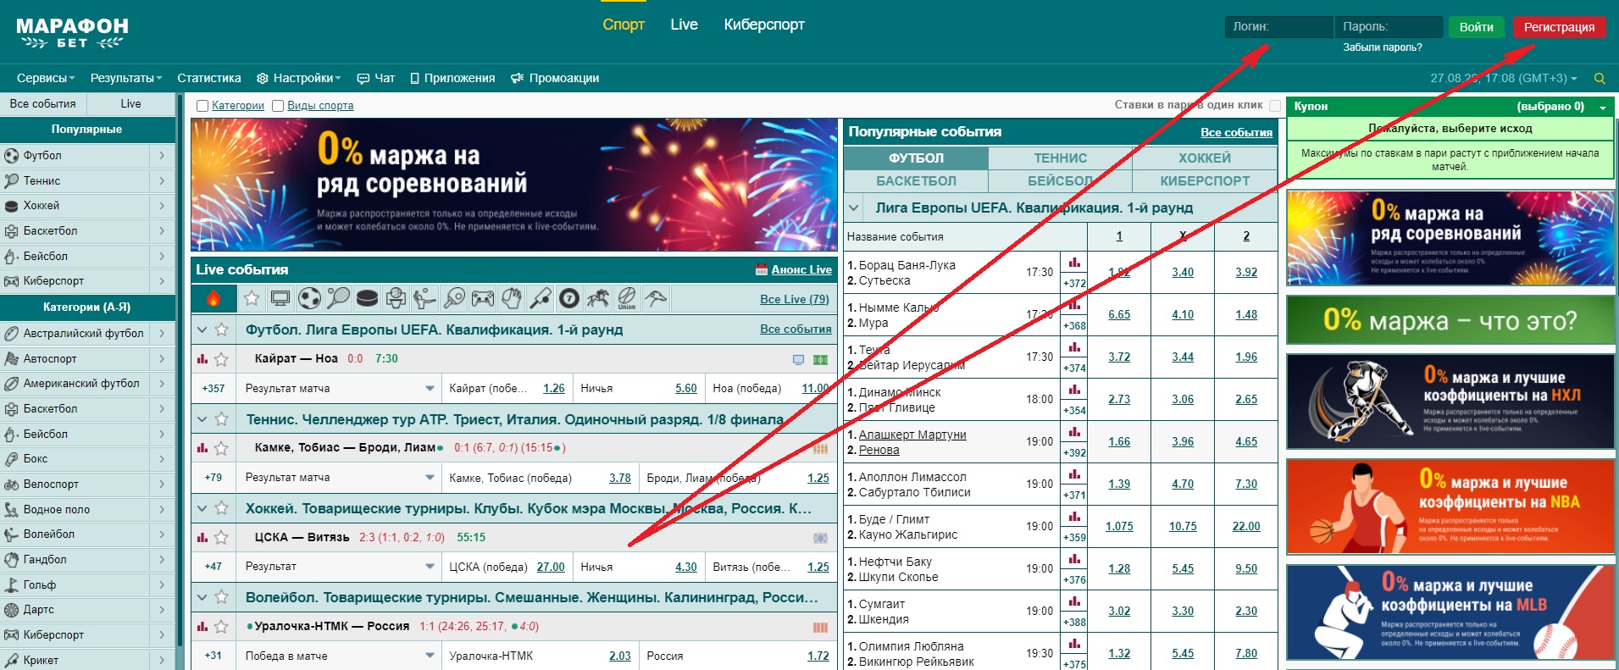Image resolution: width=1619 pixels, height=670 pixels.
Task: Click the Регистрация button
Action: 1559,27
